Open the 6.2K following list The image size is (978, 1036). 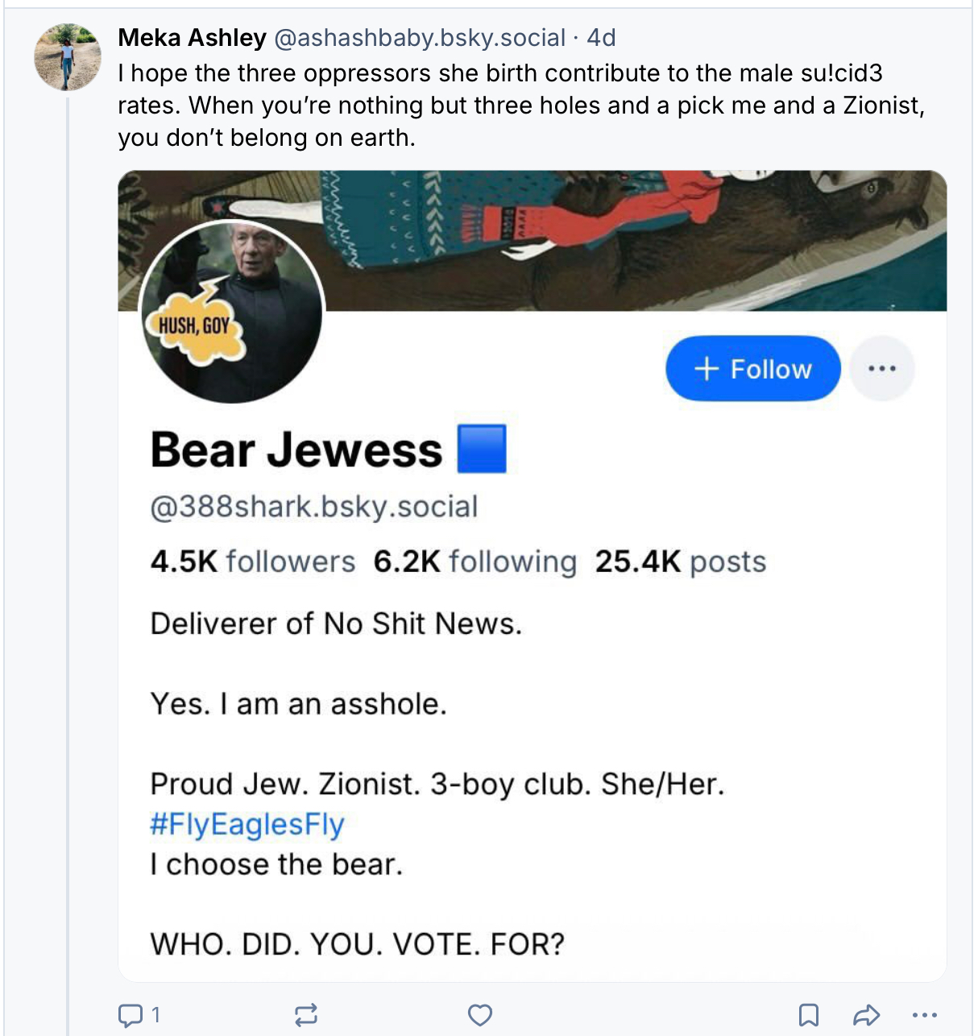[475, 562]
